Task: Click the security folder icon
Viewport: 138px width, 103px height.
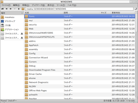Action: point(26,25)
